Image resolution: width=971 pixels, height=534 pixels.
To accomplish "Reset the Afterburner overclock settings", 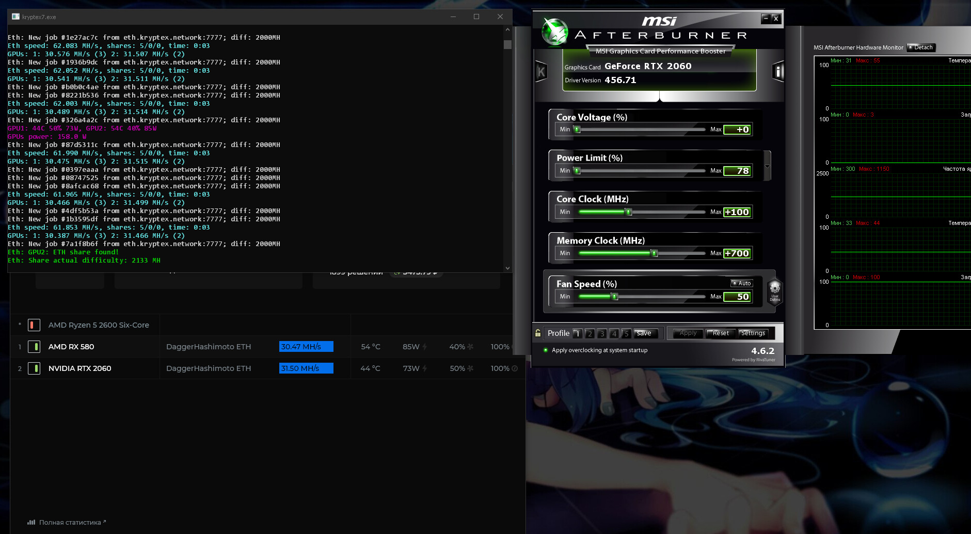I will 721,333.
